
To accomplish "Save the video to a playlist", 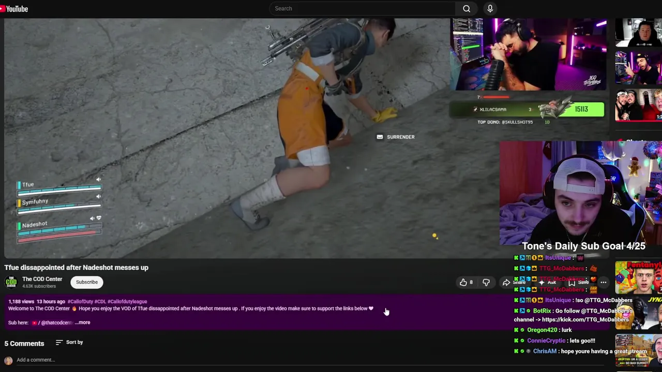I will (x=578, y=282).
